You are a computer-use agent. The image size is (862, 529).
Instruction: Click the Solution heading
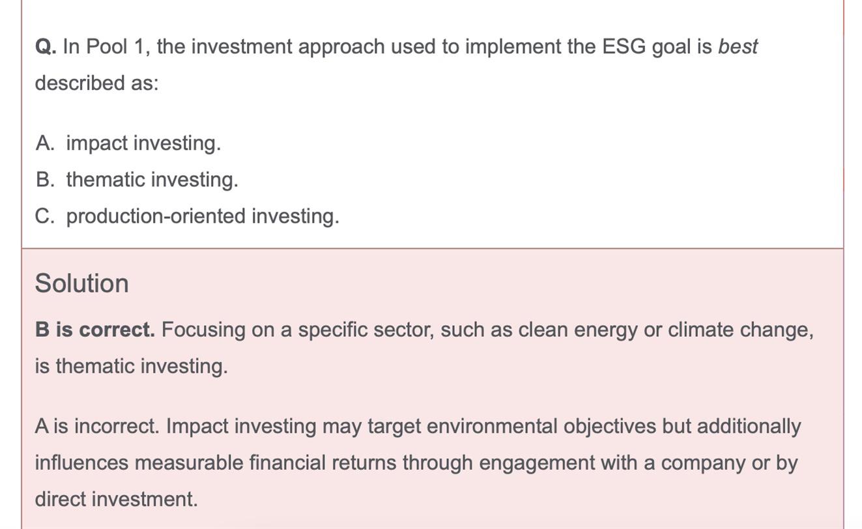pos(81,283)
